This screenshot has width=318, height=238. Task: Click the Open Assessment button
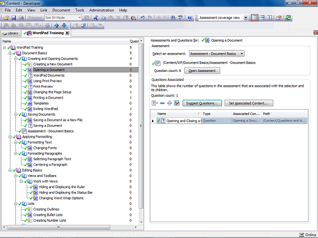click(202, 70)
